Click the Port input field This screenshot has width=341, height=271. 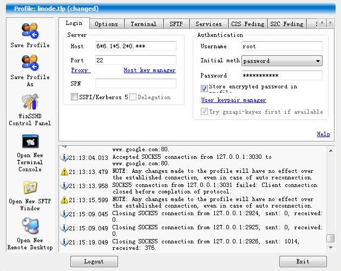tap(135, 60)
